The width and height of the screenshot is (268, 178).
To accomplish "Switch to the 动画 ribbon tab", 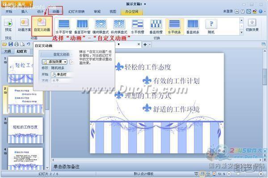I will [x=56, y=12].
